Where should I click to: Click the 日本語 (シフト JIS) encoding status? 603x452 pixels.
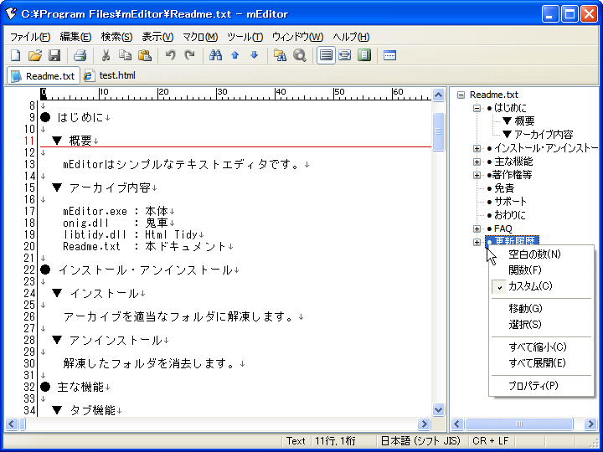(x=420, y=441)
